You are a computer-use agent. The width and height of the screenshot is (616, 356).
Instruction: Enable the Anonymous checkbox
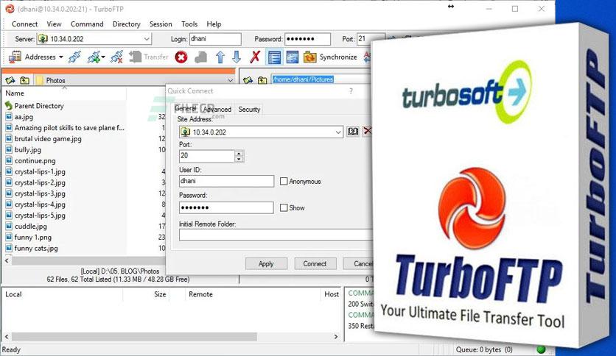click(x=284, y=181)
